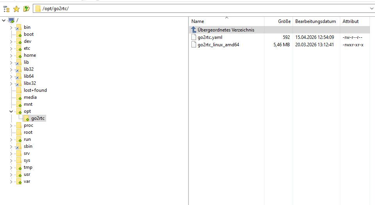Click the lost+found folder icon
375x205 pixels.
click(x=19, y=90)
